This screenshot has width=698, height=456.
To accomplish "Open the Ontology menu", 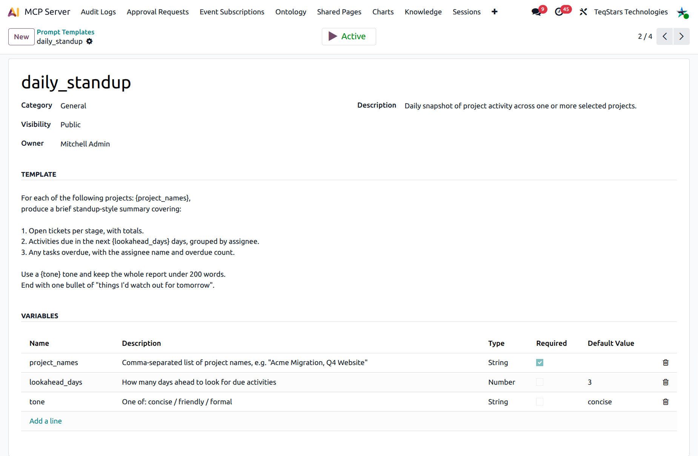I will (x=291, y=12).
